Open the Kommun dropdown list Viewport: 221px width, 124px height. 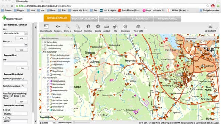coord(26,45)
